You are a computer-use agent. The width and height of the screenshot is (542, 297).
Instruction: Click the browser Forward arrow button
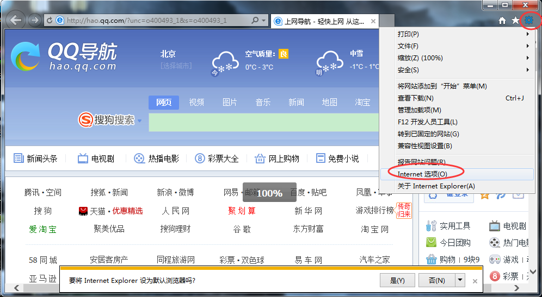click(x=34, y=21)
